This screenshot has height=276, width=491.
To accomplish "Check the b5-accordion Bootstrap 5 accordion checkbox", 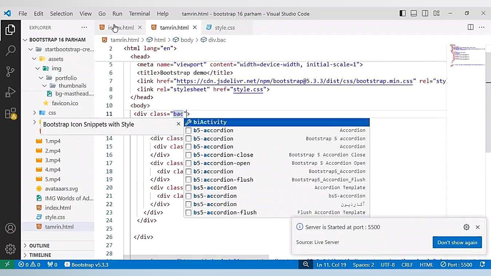I will pos(188,139).
